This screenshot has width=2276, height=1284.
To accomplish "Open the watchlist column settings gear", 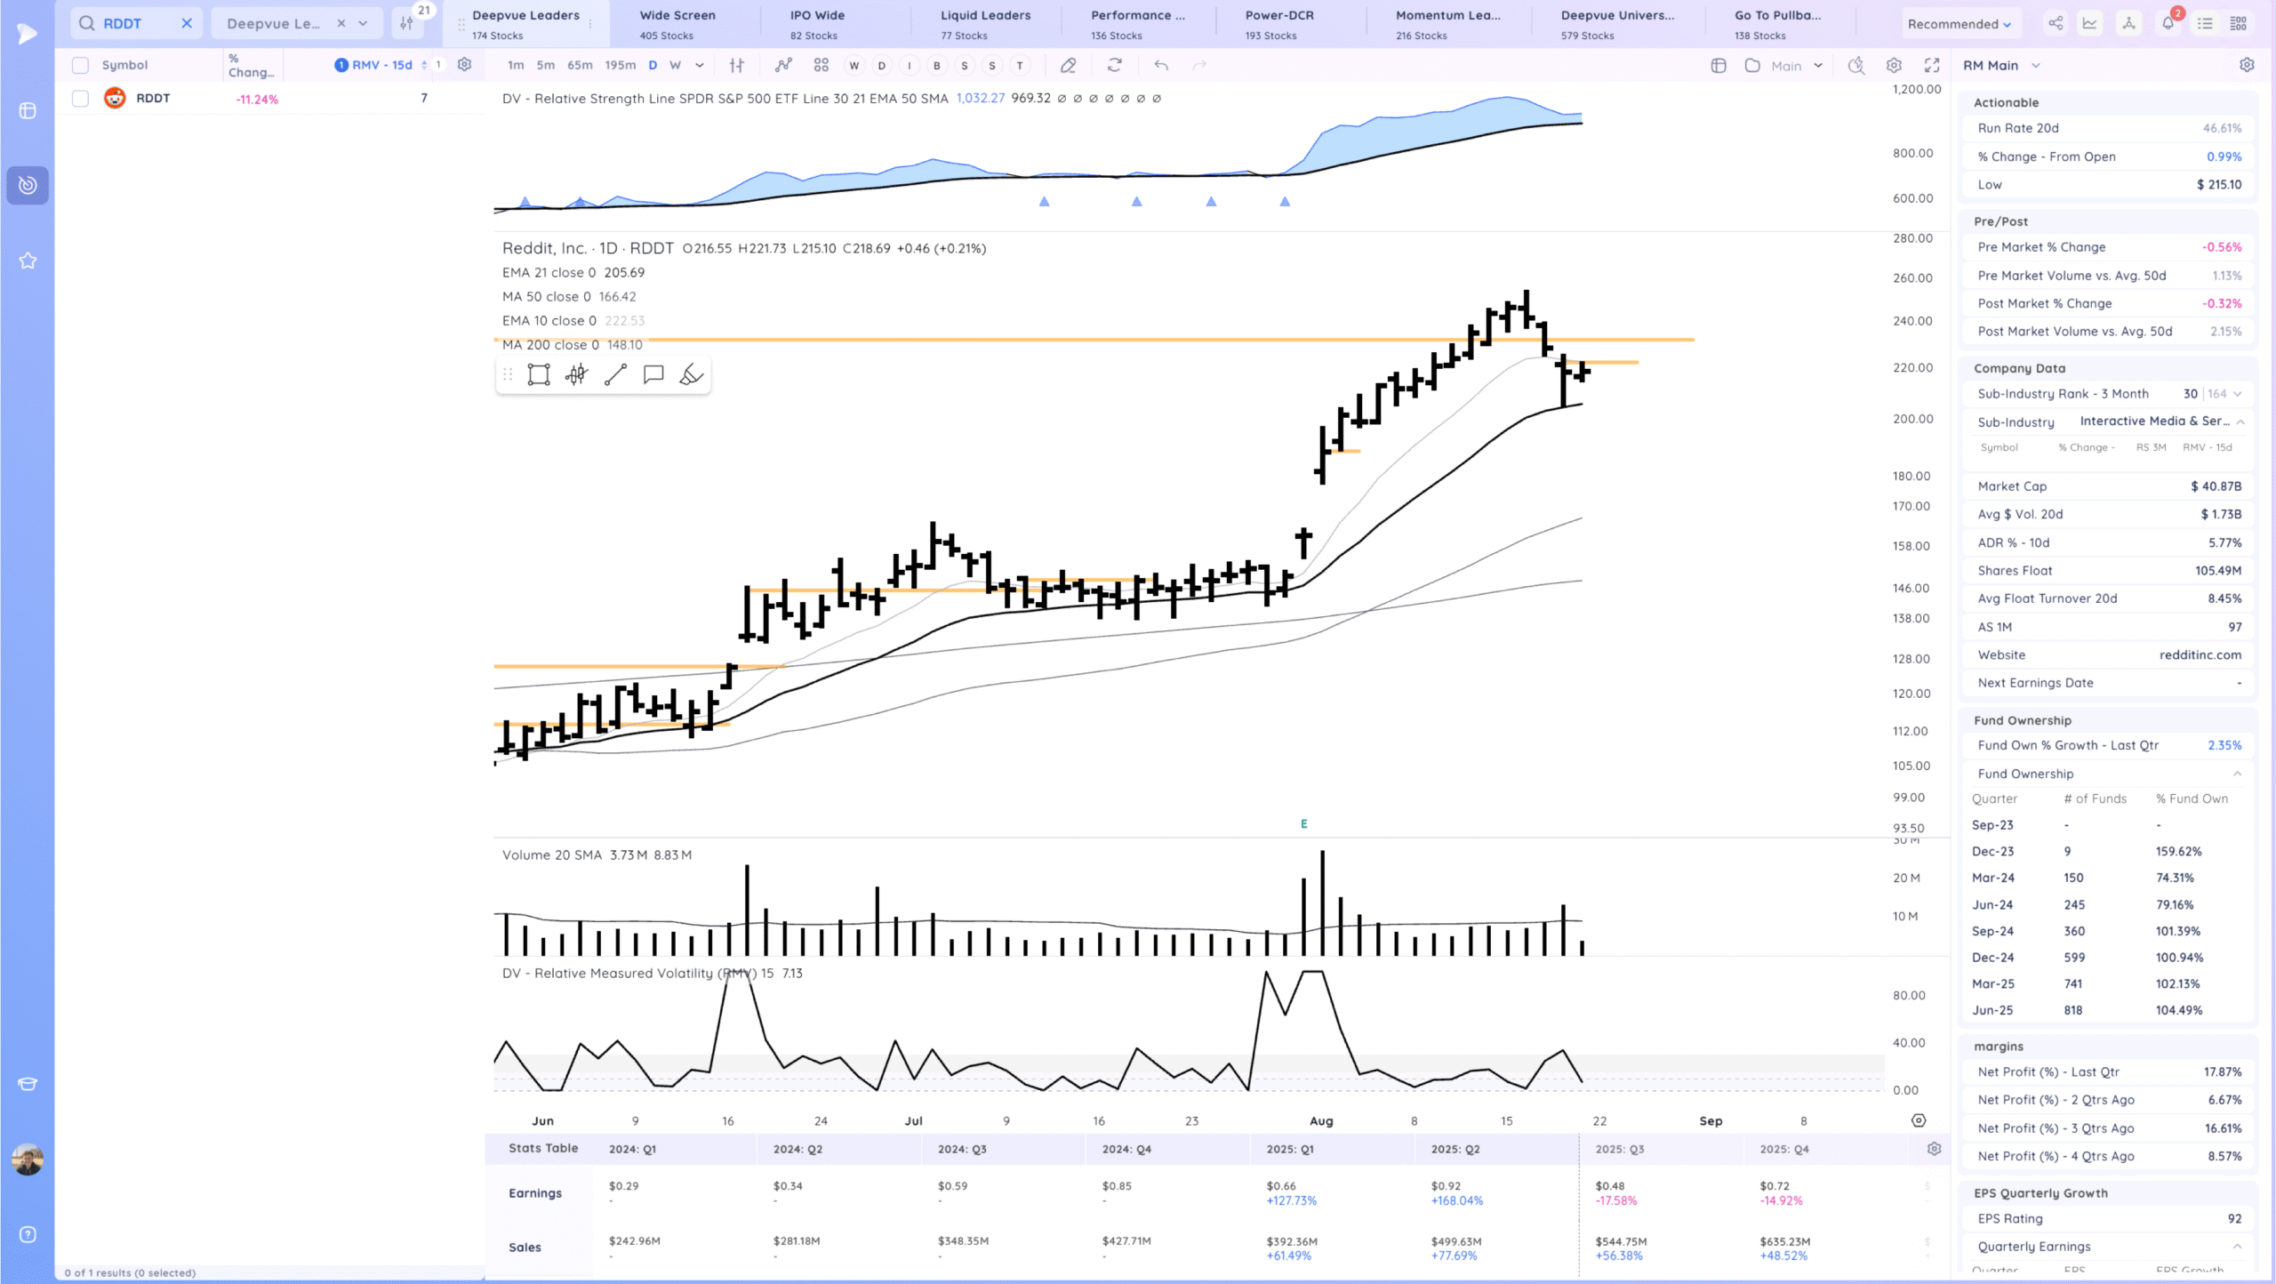I will (x=464, y=64).
